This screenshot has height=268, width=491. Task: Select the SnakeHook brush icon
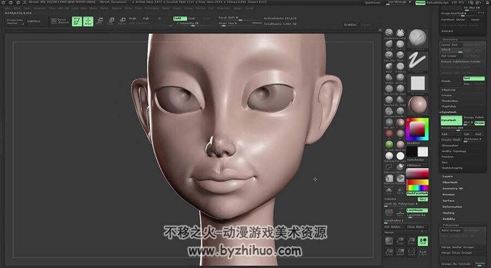point(389,100)
